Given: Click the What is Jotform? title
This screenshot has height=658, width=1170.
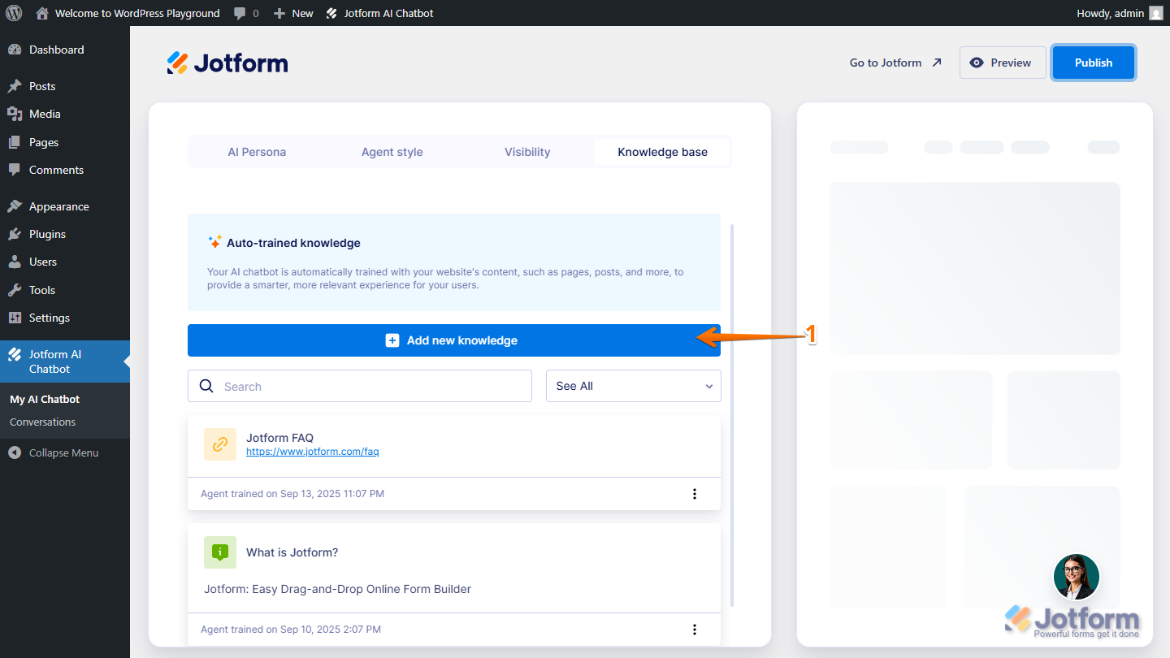Looking at the screenshot, I should click(x=292, y=552).
